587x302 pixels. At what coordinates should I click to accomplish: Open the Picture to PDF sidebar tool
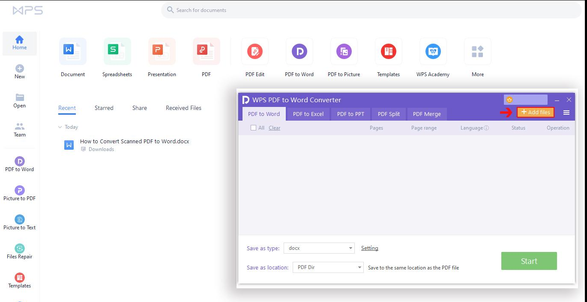(20, 194)
